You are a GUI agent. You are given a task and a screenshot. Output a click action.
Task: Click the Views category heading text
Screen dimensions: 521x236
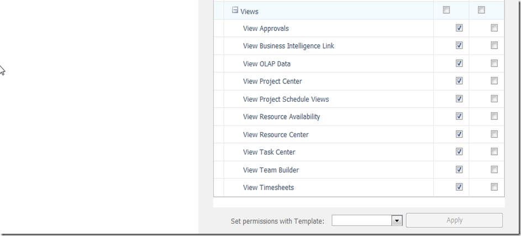[x=249, y=11]
